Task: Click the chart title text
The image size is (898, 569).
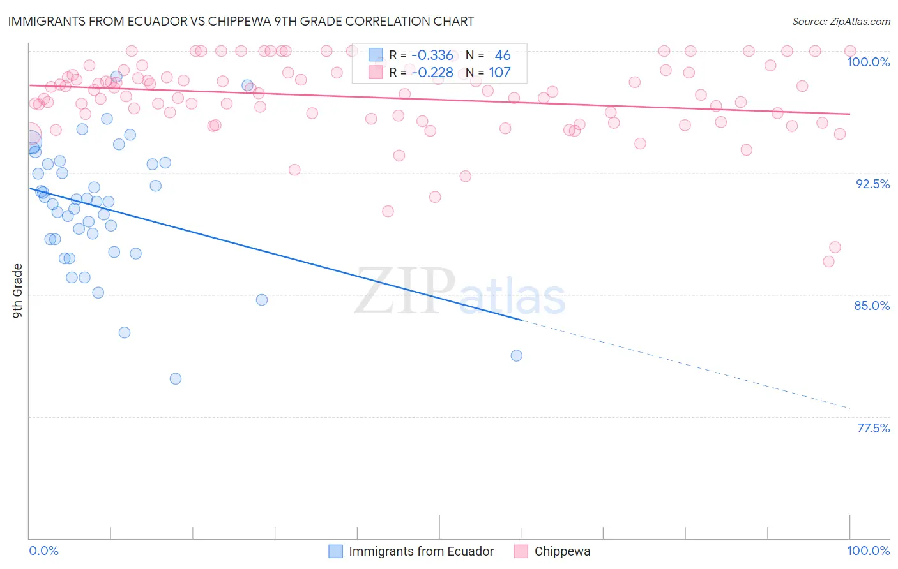Action: pos(241,21)
